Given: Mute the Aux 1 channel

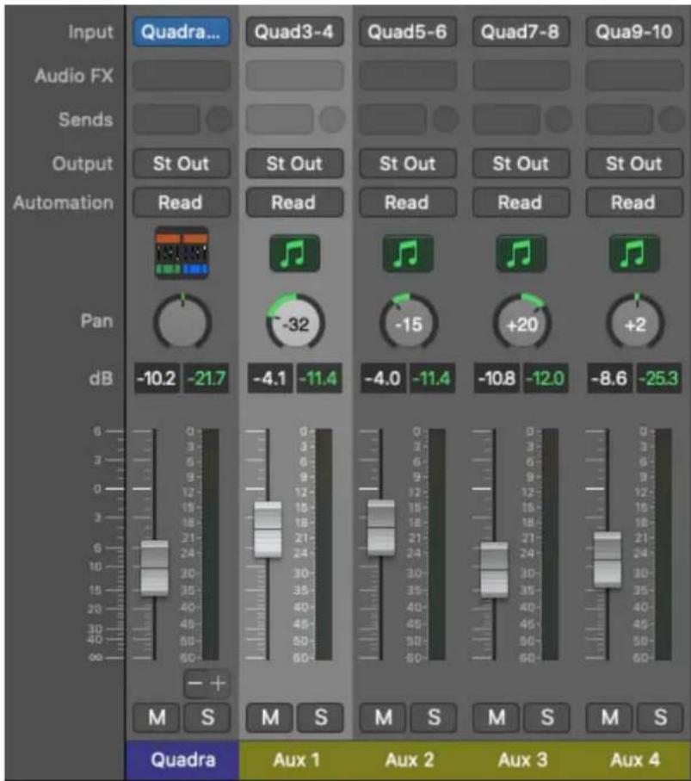Looking at the screenshot, I should (x=270, y=717).
